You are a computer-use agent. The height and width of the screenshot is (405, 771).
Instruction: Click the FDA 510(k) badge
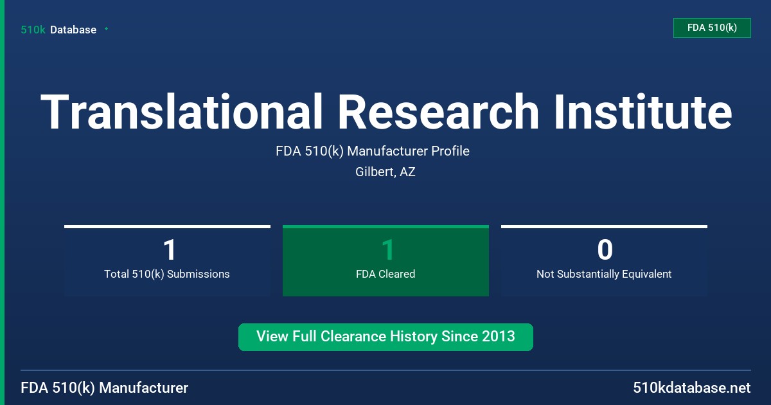712,28
